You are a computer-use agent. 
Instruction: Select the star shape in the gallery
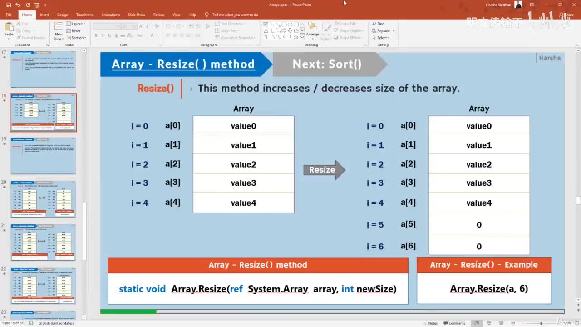(x=296, y=36)
